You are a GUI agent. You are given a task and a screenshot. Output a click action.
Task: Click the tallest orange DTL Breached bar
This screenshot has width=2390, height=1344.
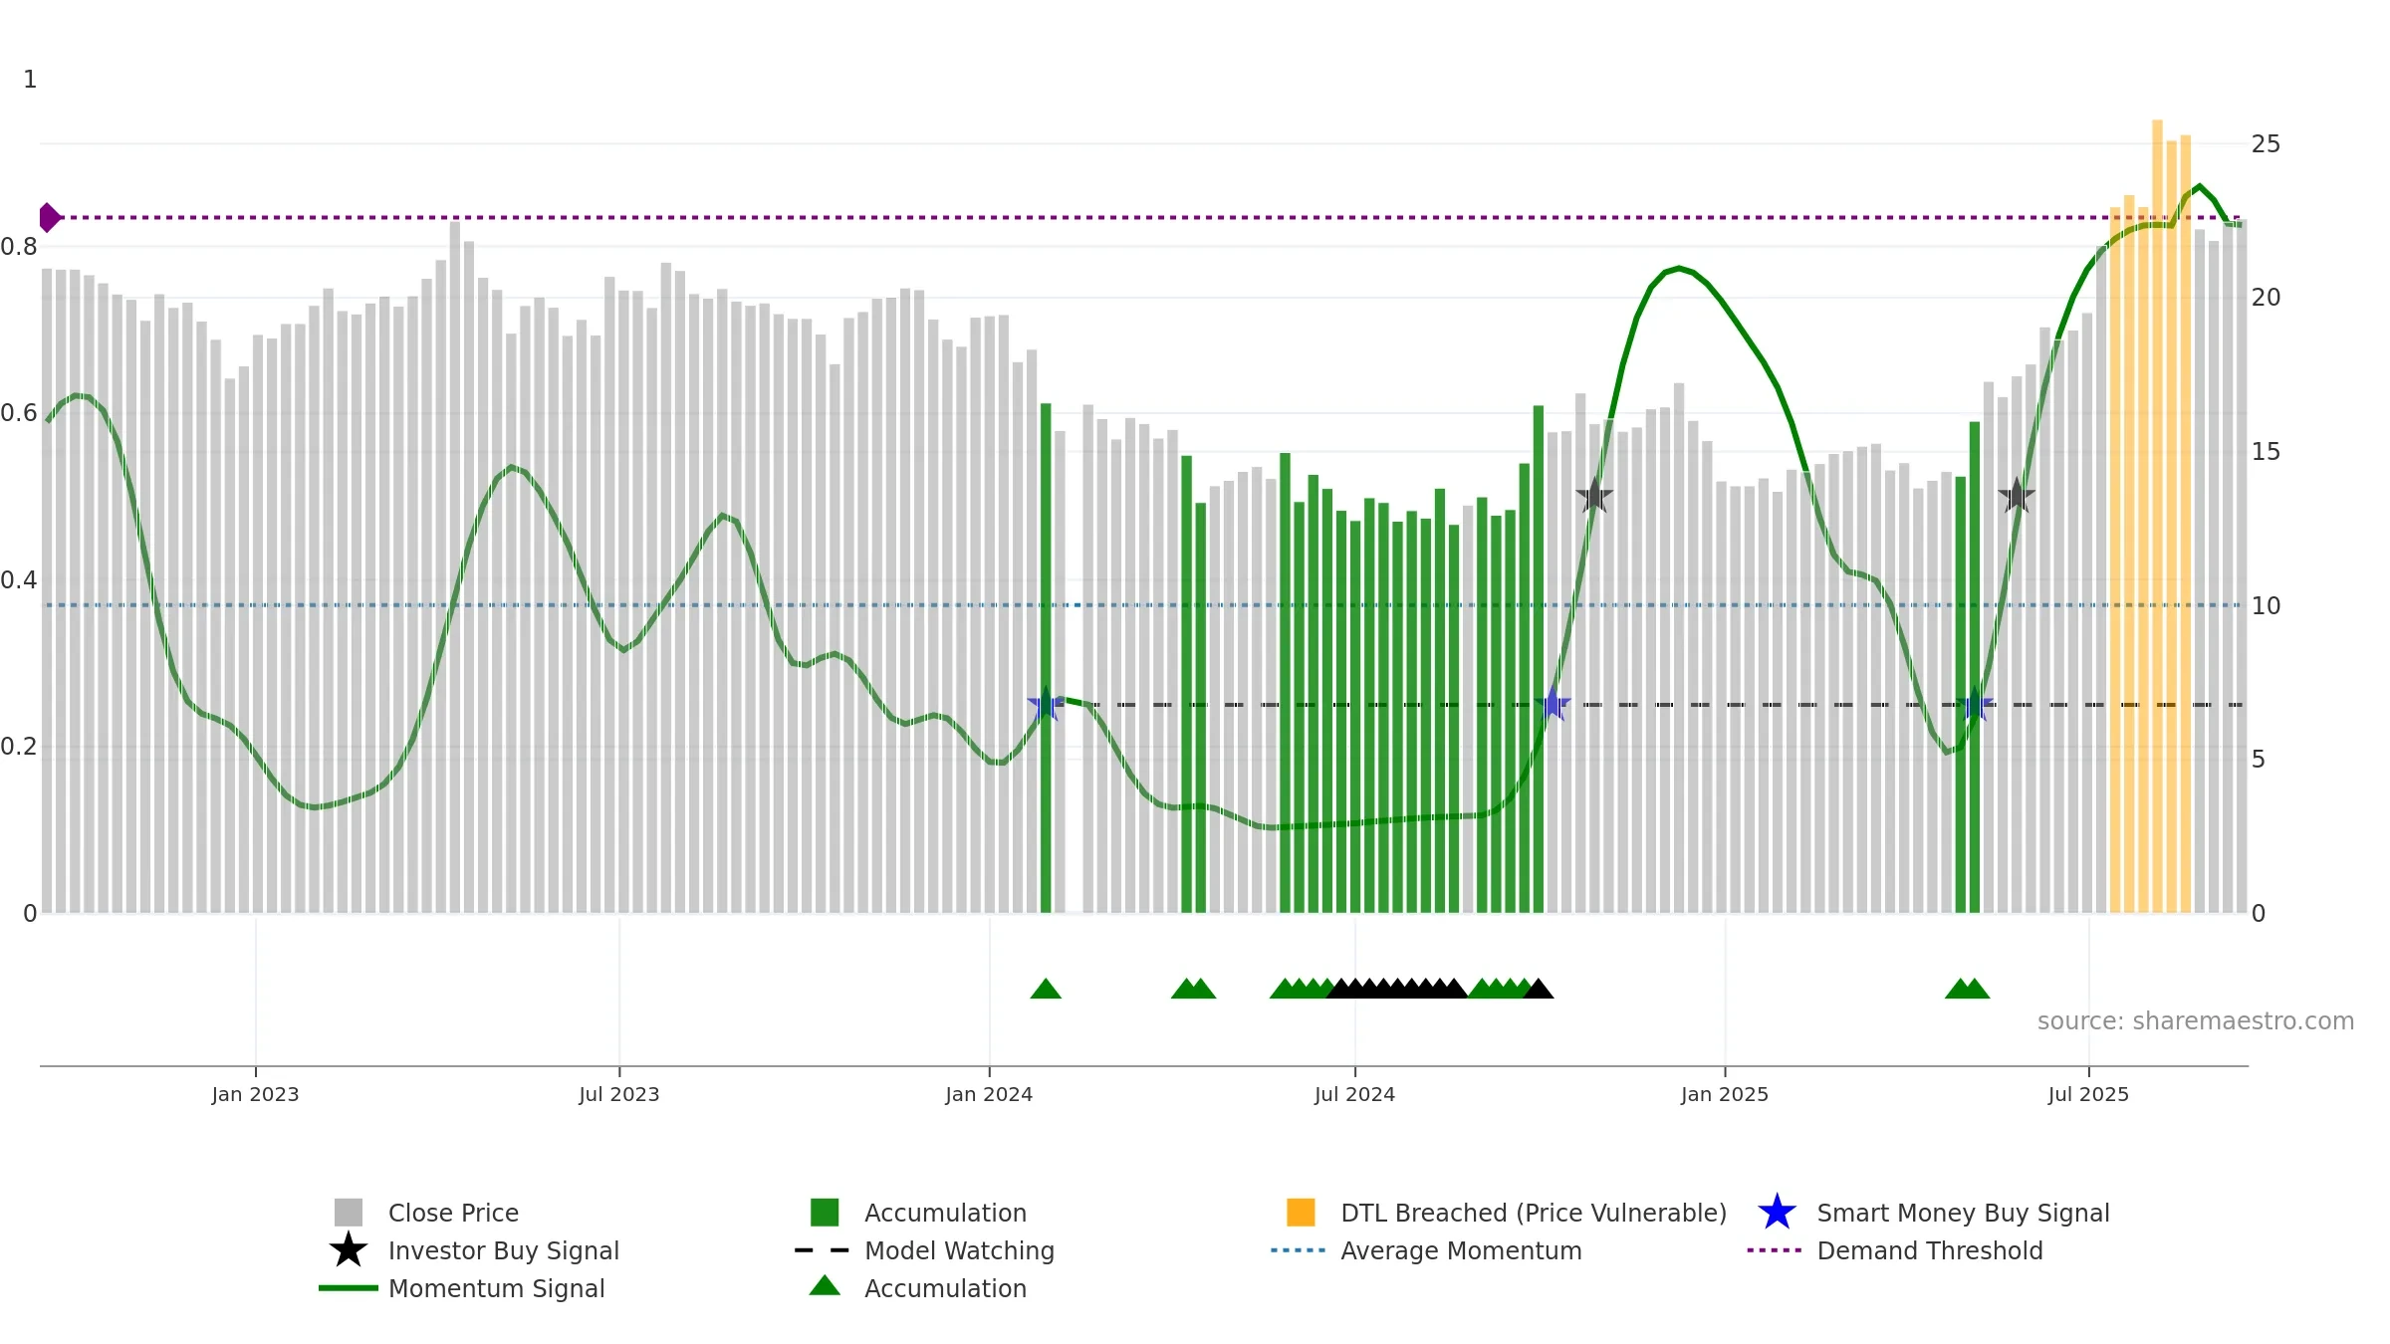[2157, 516]
